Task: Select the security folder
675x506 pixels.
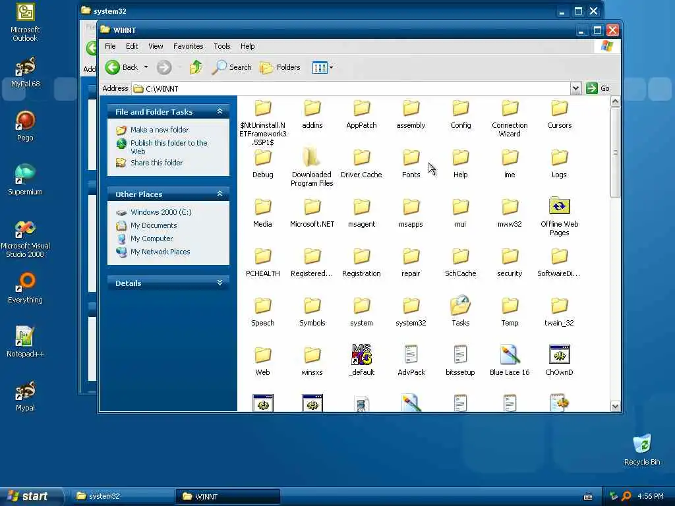Action: click(x=510, y=263)
